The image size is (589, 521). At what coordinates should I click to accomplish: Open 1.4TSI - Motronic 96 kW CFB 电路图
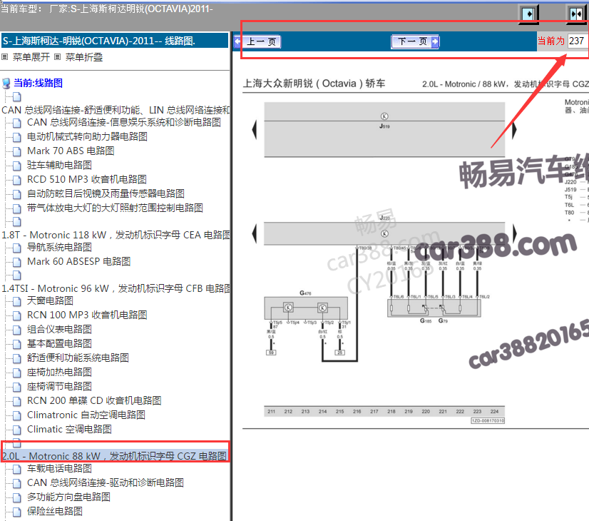pos(116,288)
